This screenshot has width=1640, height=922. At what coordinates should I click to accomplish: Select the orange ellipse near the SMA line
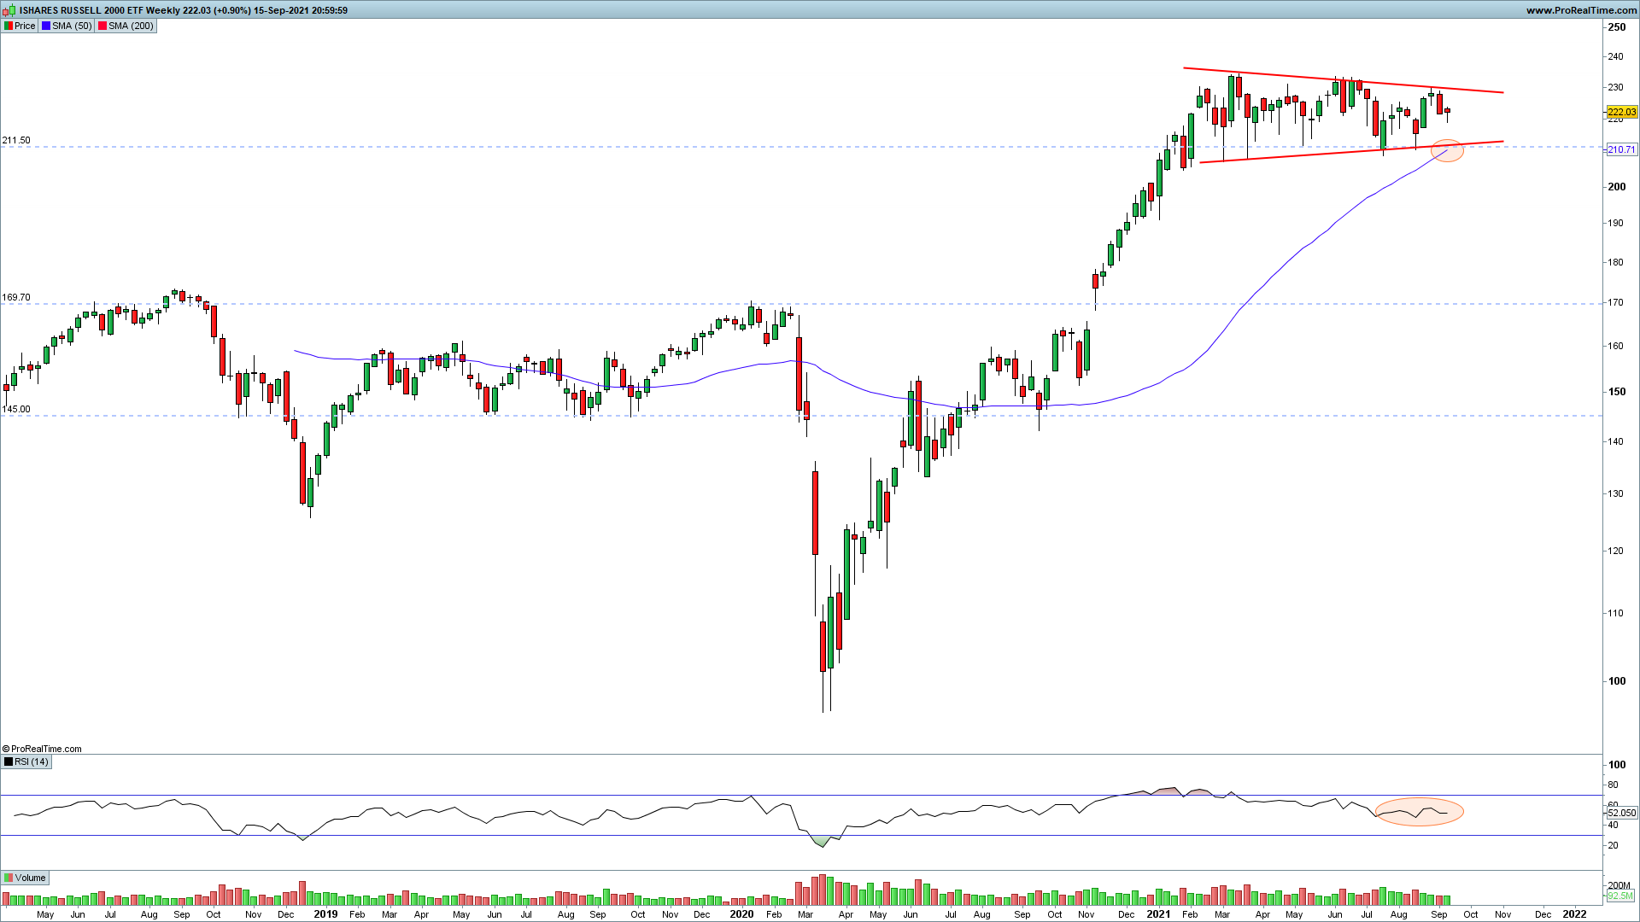1447,150
